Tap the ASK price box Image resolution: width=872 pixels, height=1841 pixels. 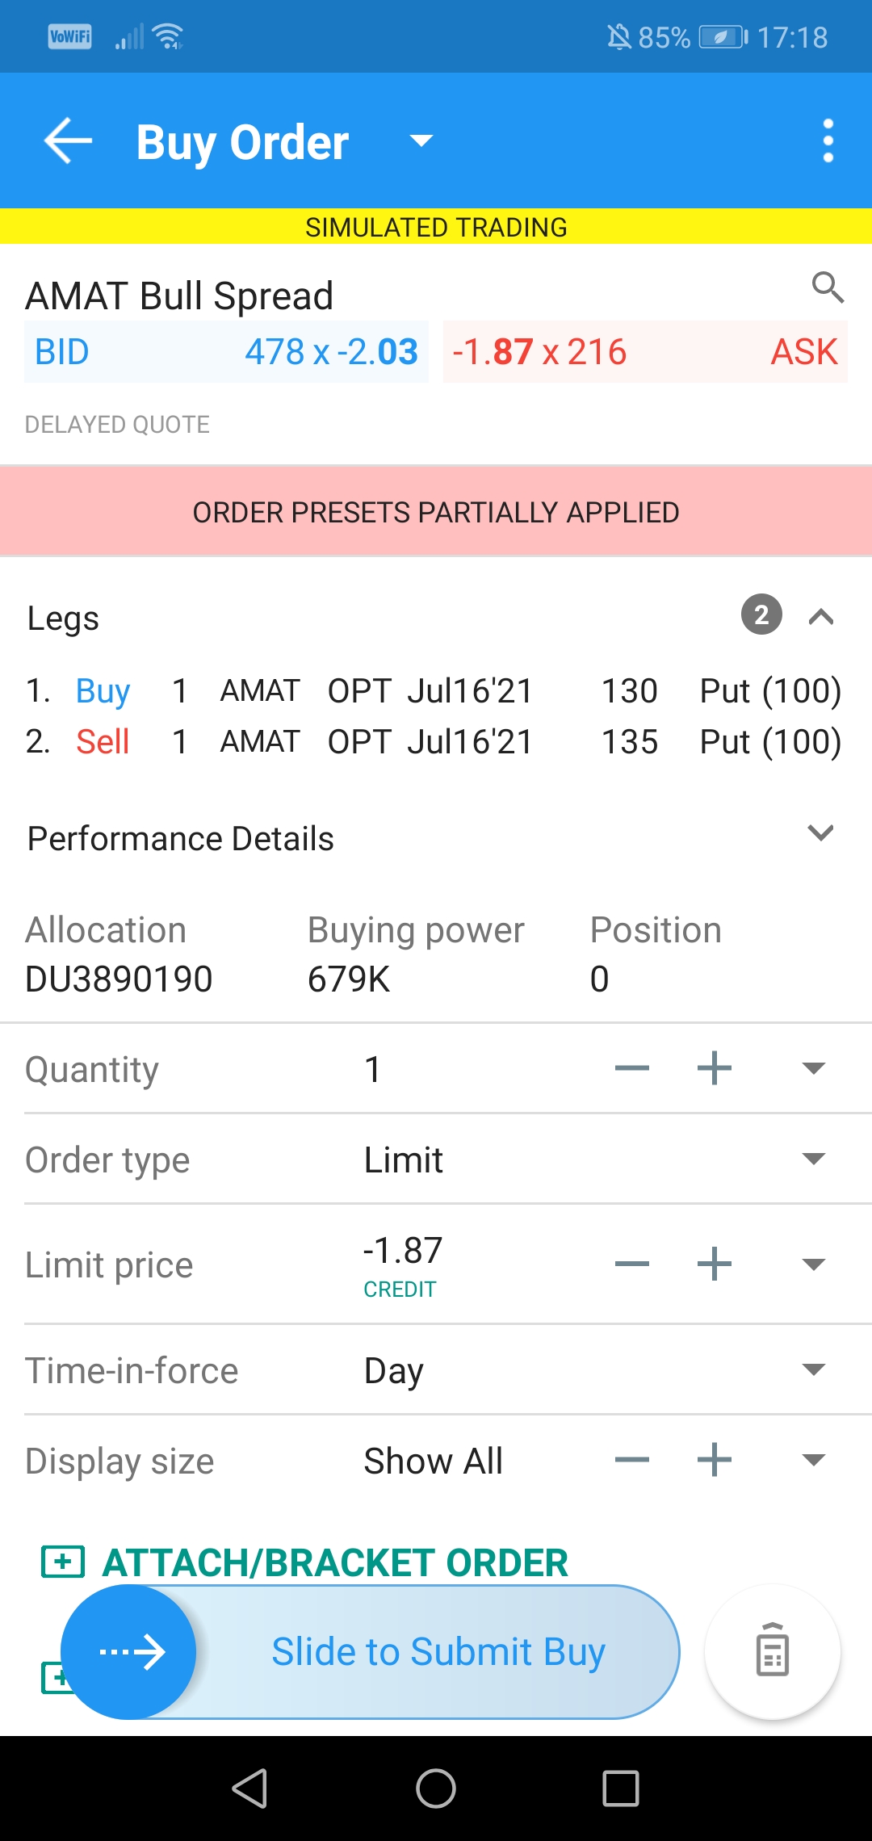[645, 352]
